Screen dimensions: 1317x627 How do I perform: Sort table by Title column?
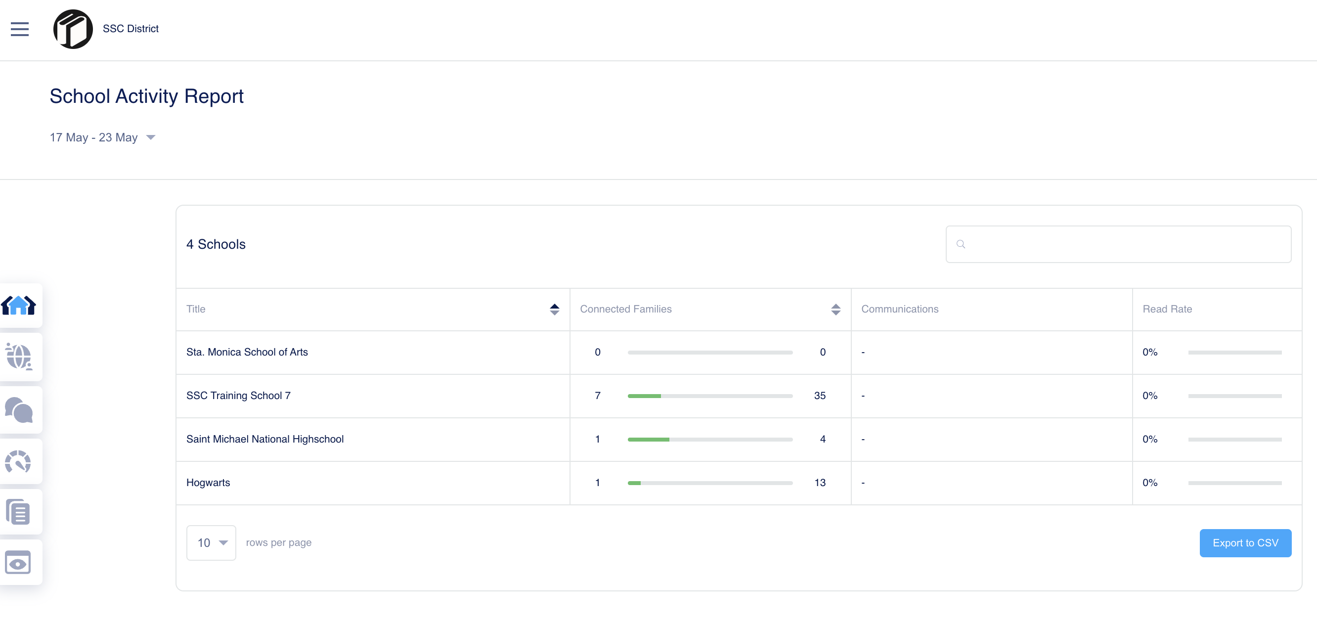coord(554,310)
